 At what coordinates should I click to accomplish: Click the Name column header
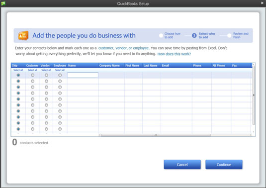[x=83, y=66]
